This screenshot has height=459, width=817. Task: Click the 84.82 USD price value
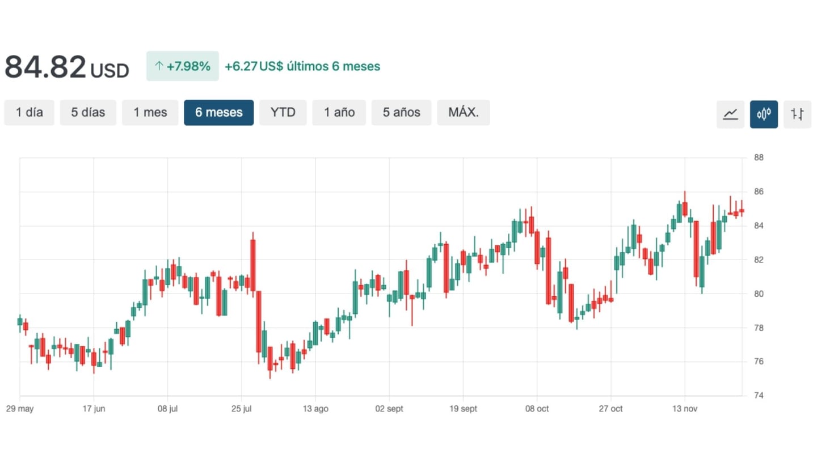tap(66, 67)
